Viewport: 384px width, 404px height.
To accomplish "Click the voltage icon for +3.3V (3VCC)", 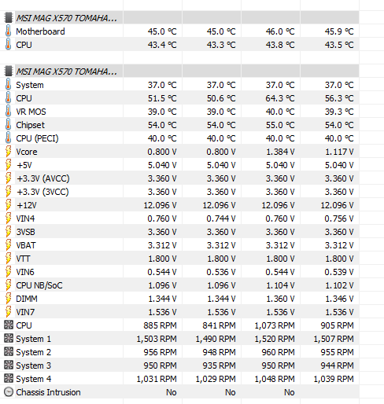I will click(9, 192).
